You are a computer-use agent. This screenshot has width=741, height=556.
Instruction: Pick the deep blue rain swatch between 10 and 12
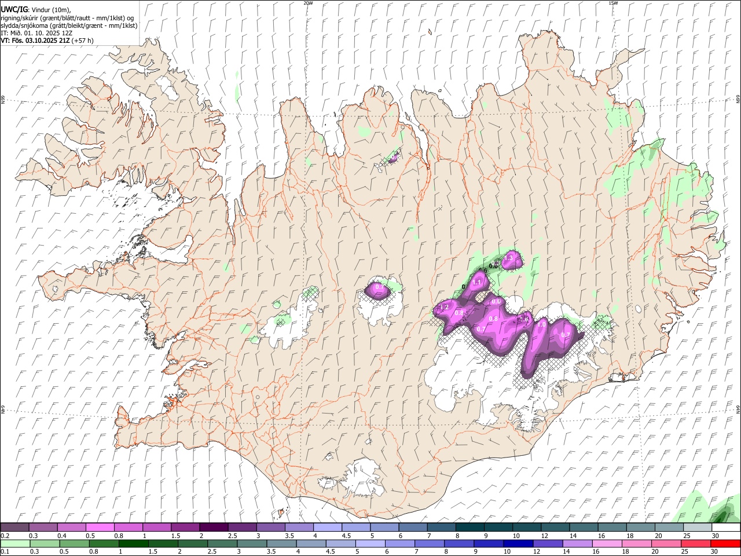tap(518, 543)
